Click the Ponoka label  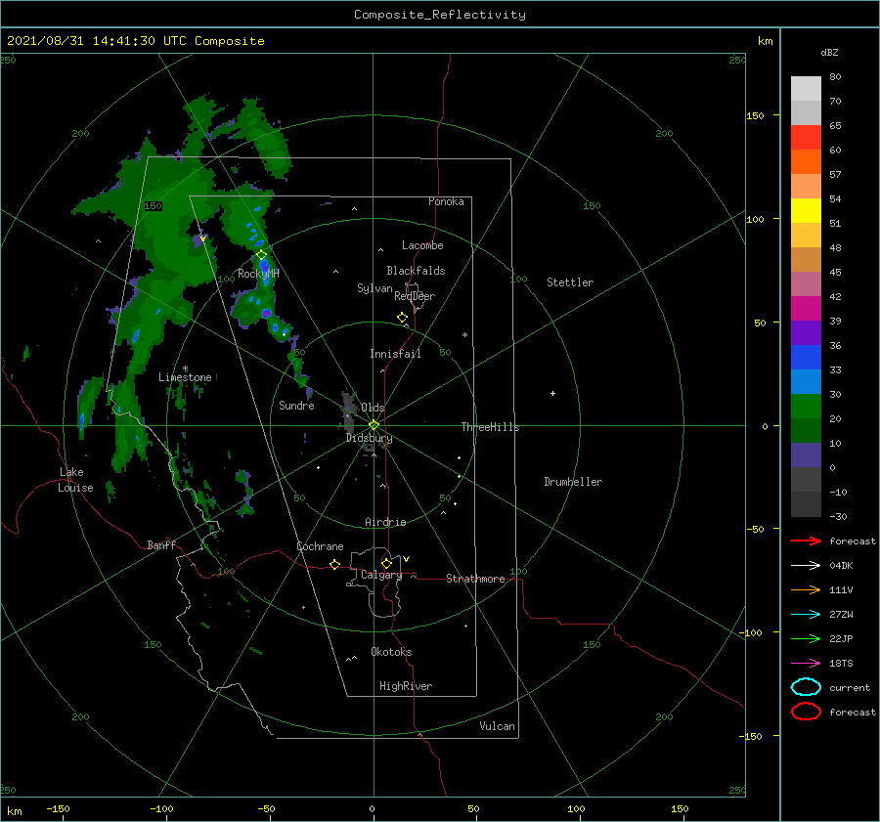pos(446,201)
